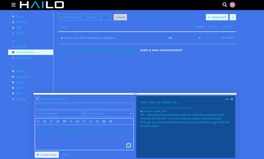Open About the Site Feedback category topic

90,38
